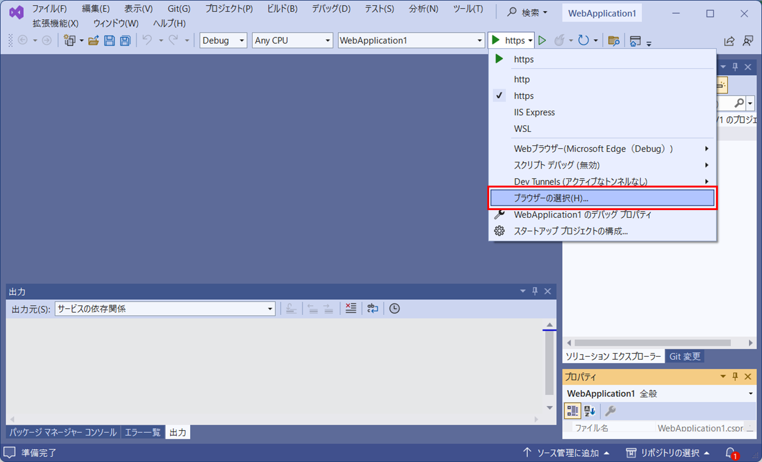Click リポジトリの選択 in status bar
Viewport: 762px width, 462px height.
point(670,453)
